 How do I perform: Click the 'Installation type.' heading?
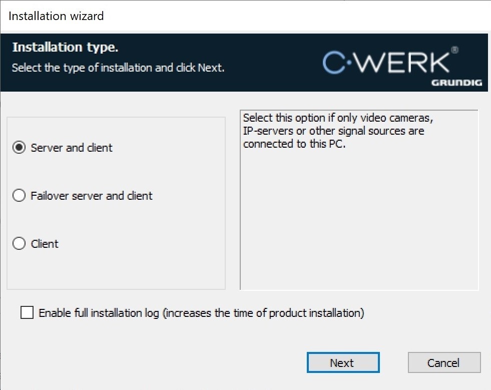tap(65, 48)
